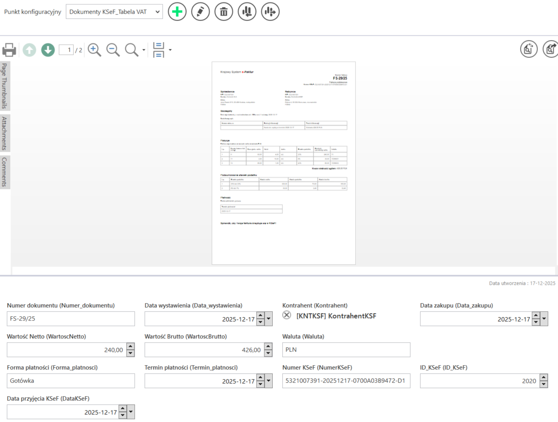Screen dimensions: 558x422
Task: Click the trash delete icon
Action: (x=224, y=12)
